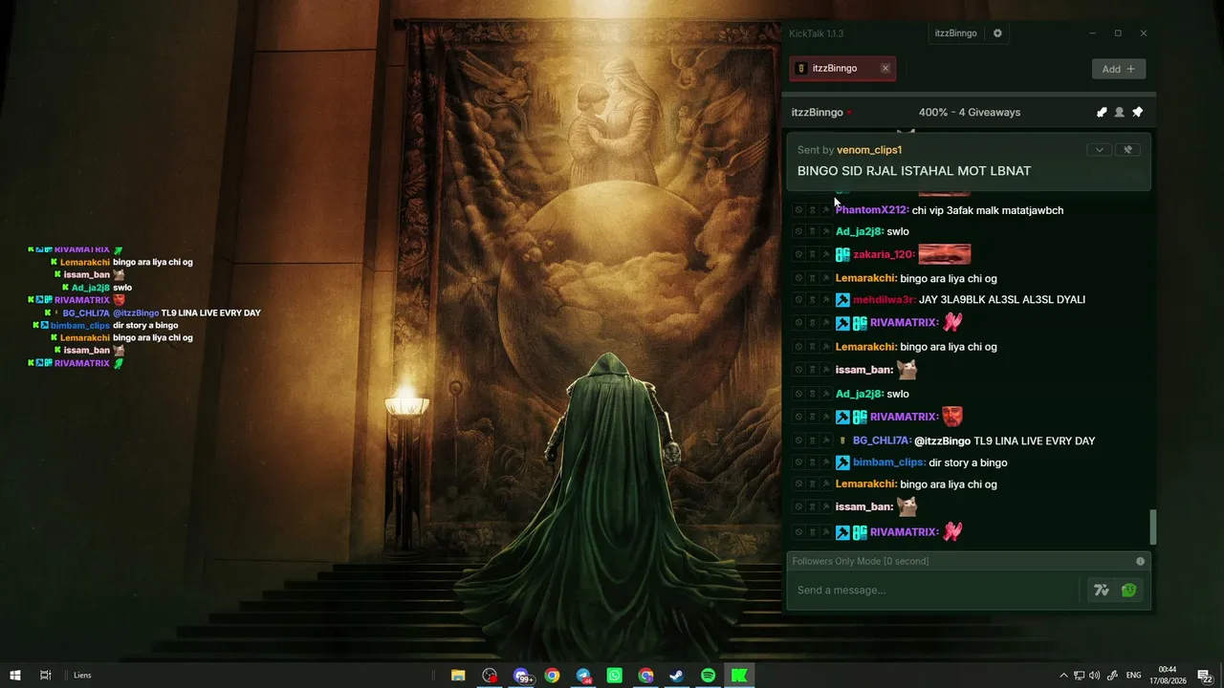
Task: Open zakaria_120 username in KickTalk chat
Action: coord(885,254)
